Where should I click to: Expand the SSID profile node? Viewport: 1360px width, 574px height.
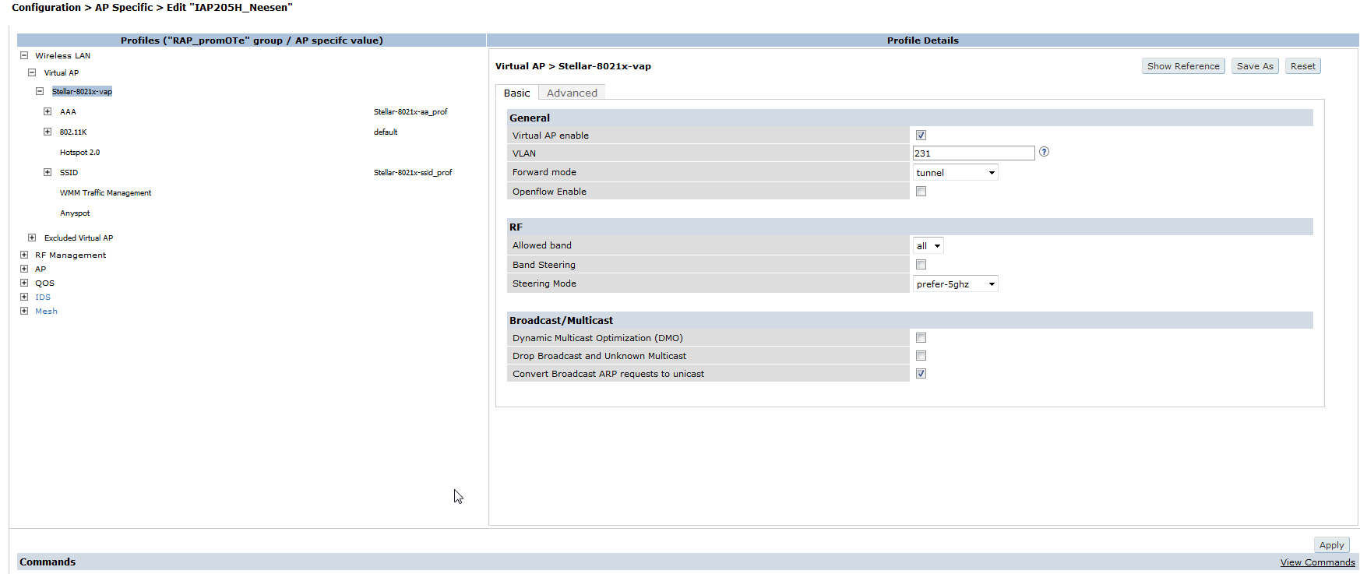48,172
